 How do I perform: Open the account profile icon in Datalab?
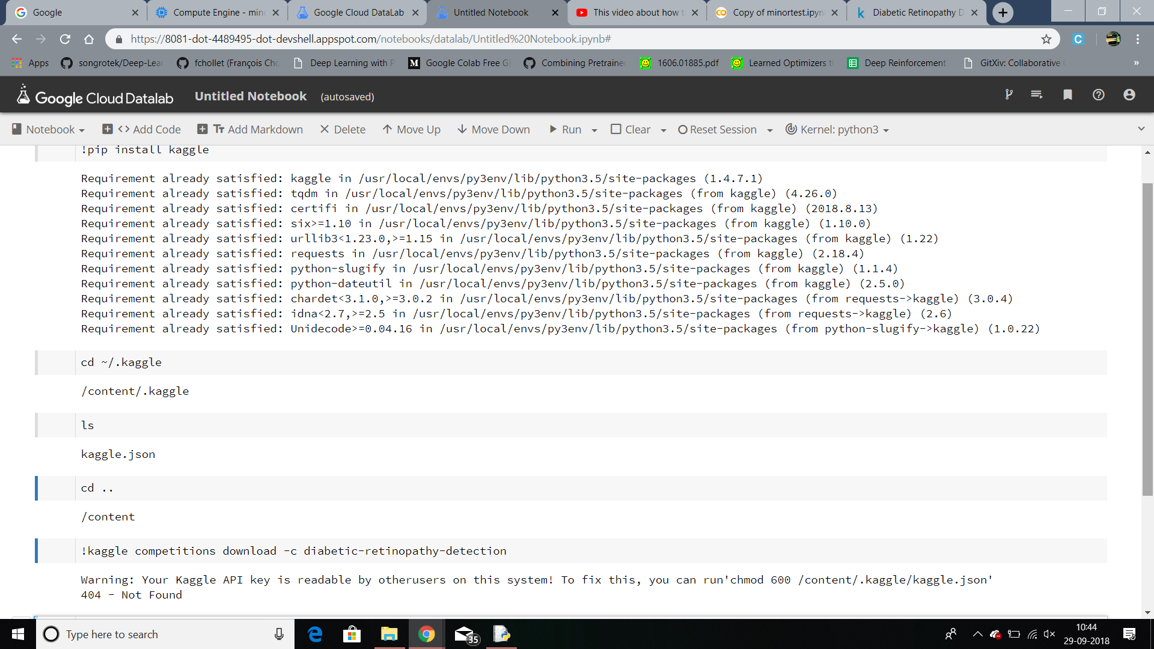(1128, 94)
